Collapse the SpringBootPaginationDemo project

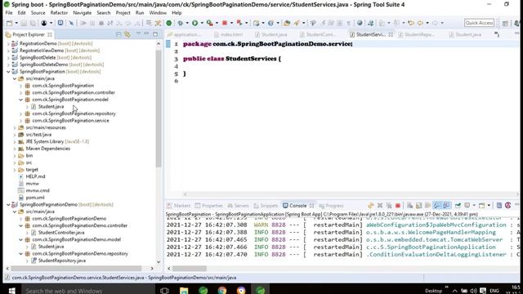pos(8,205)
